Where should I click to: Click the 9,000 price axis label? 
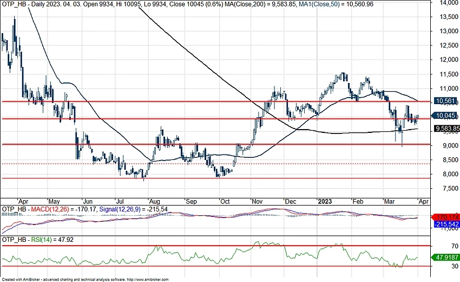(450, 145)
